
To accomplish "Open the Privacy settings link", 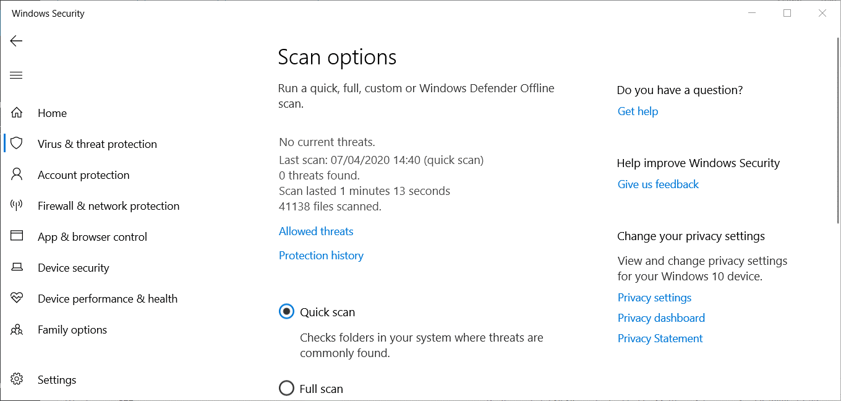I will (654, 297).
